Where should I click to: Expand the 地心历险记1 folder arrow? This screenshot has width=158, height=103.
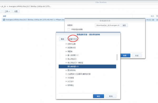pos(66,59)
